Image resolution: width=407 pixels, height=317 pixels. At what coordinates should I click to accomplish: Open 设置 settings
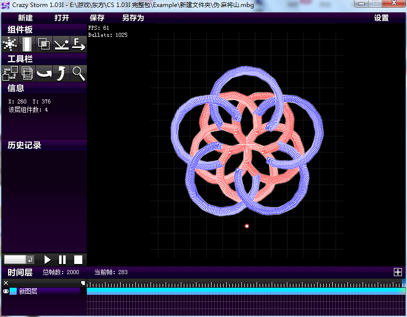381,18
